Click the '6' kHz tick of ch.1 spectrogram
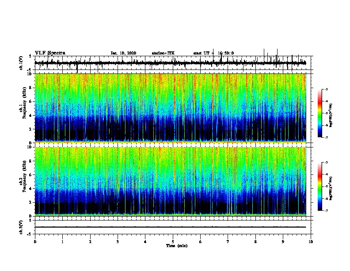This screenshot has width=350, height=271. (30, 101)
